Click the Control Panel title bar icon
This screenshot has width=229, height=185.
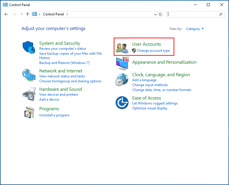coord(5,5)
